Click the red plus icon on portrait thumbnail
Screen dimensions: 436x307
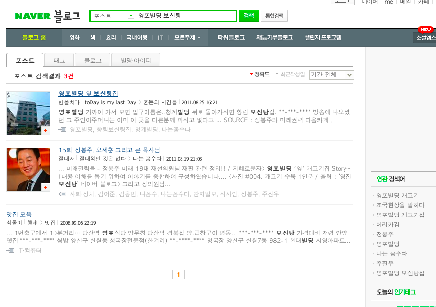[x=46, y=187]
